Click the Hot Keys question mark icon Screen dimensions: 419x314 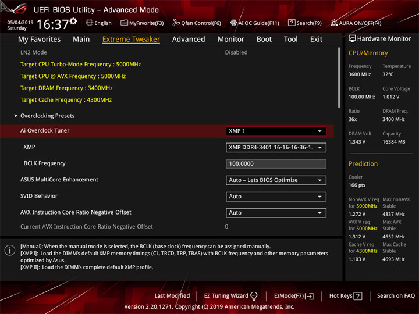358,296
